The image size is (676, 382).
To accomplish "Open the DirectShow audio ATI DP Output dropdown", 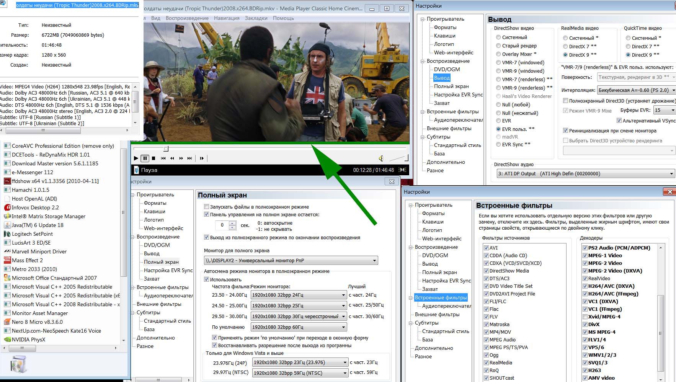I will click(x=585, y=173).
